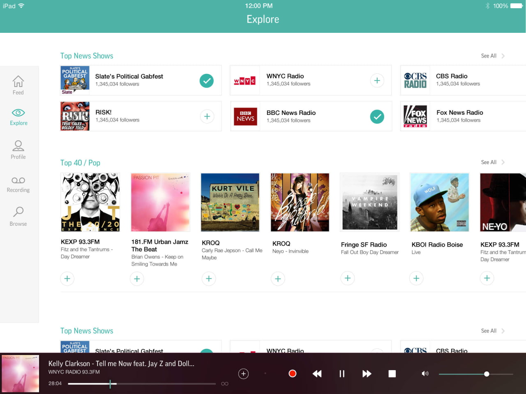
Task: Adjust the volume slider
Action: 487,373
